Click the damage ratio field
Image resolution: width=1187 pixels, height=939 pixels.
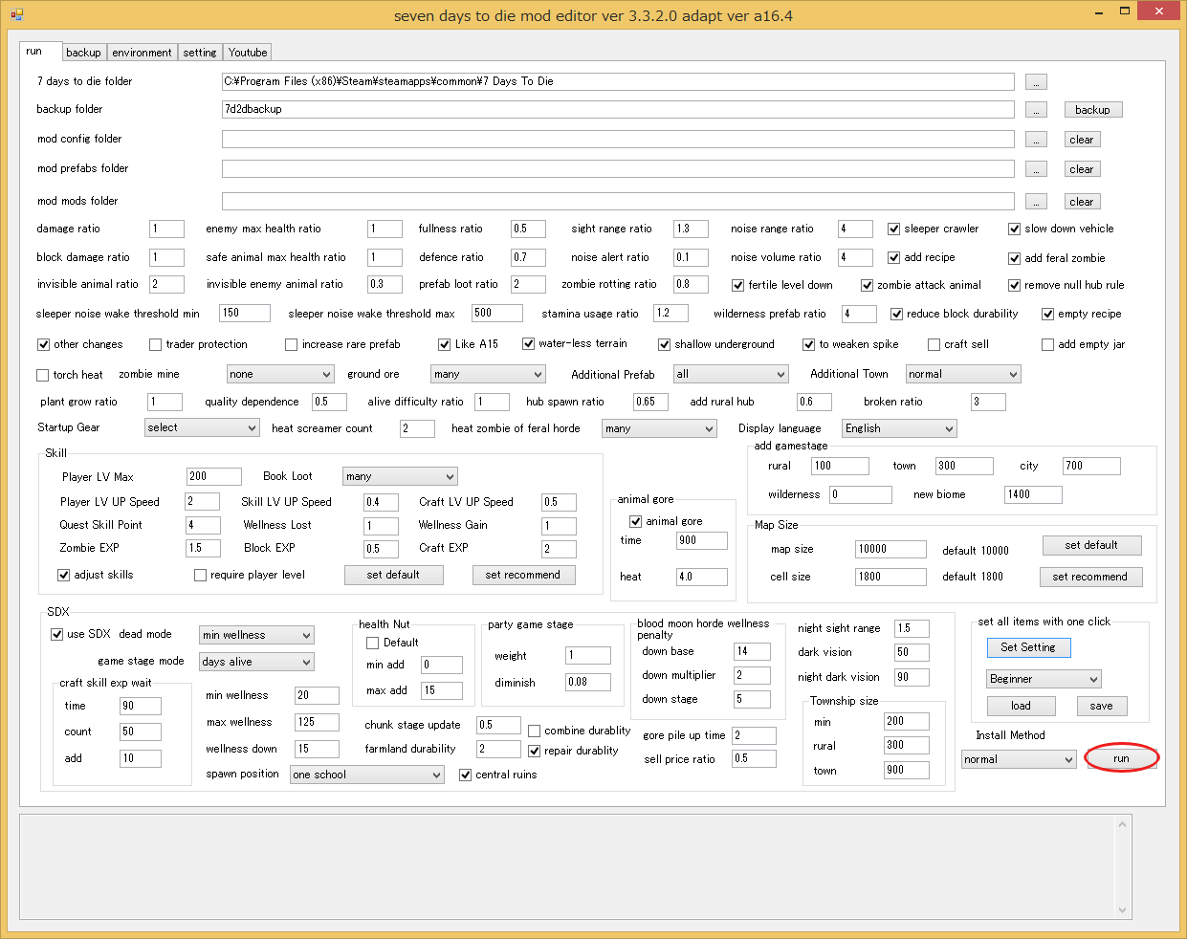pyautogui.click(x=167, y=229)
